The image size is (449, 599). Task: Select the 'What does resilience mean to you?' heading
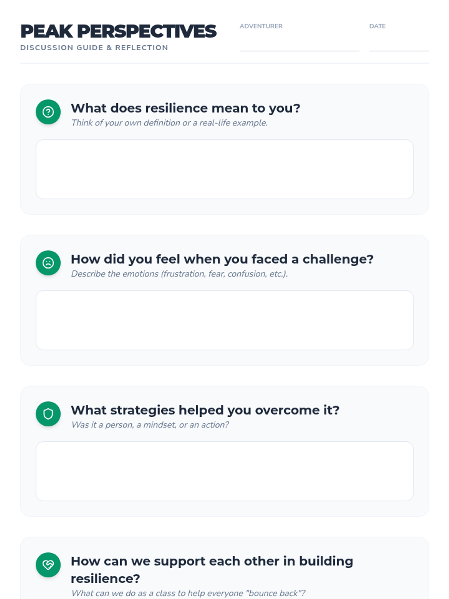pyautogui.click(x=185, y=108)
